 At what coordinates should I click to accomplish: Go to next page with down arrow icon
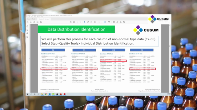pyautogui.click(x=74, y=22)
